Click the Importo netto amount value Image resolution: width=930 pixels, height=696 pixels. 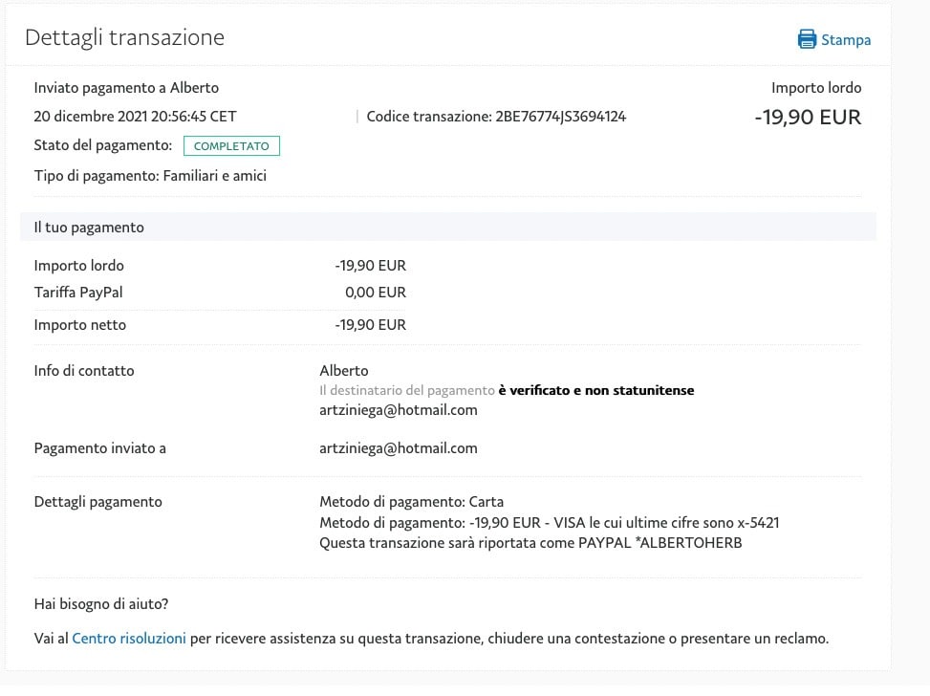(370, 325)
